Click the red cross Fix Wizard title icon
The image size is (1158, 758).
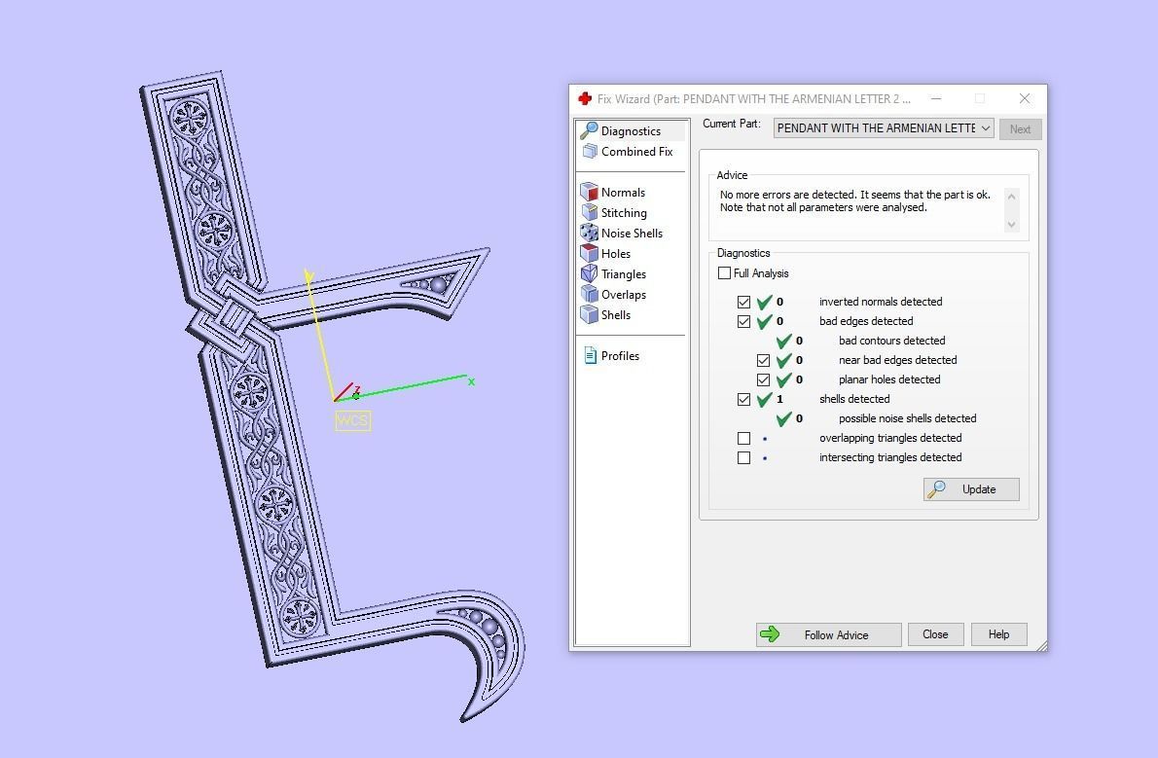[585, 98]
